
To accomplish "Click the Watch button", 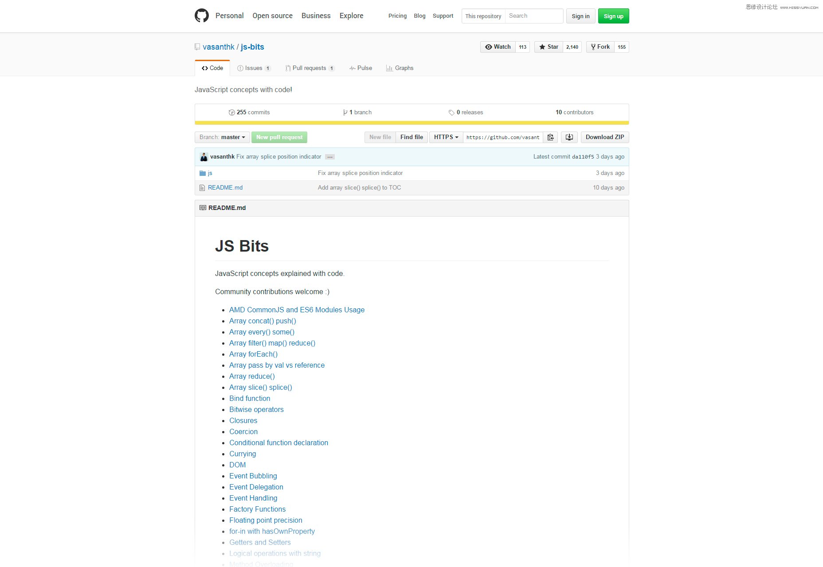I will tap(498, 47).
